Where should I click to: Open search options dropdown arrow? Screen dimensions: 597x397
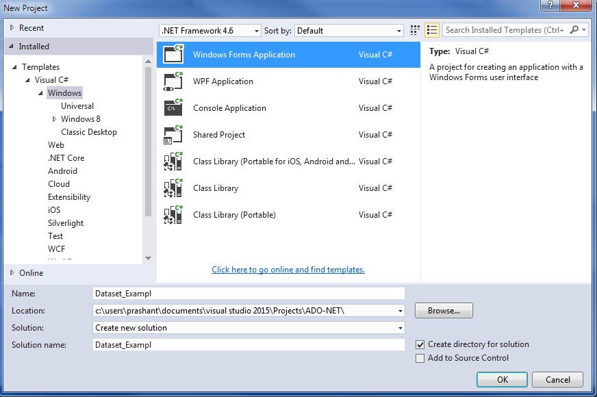coord(584,29)
